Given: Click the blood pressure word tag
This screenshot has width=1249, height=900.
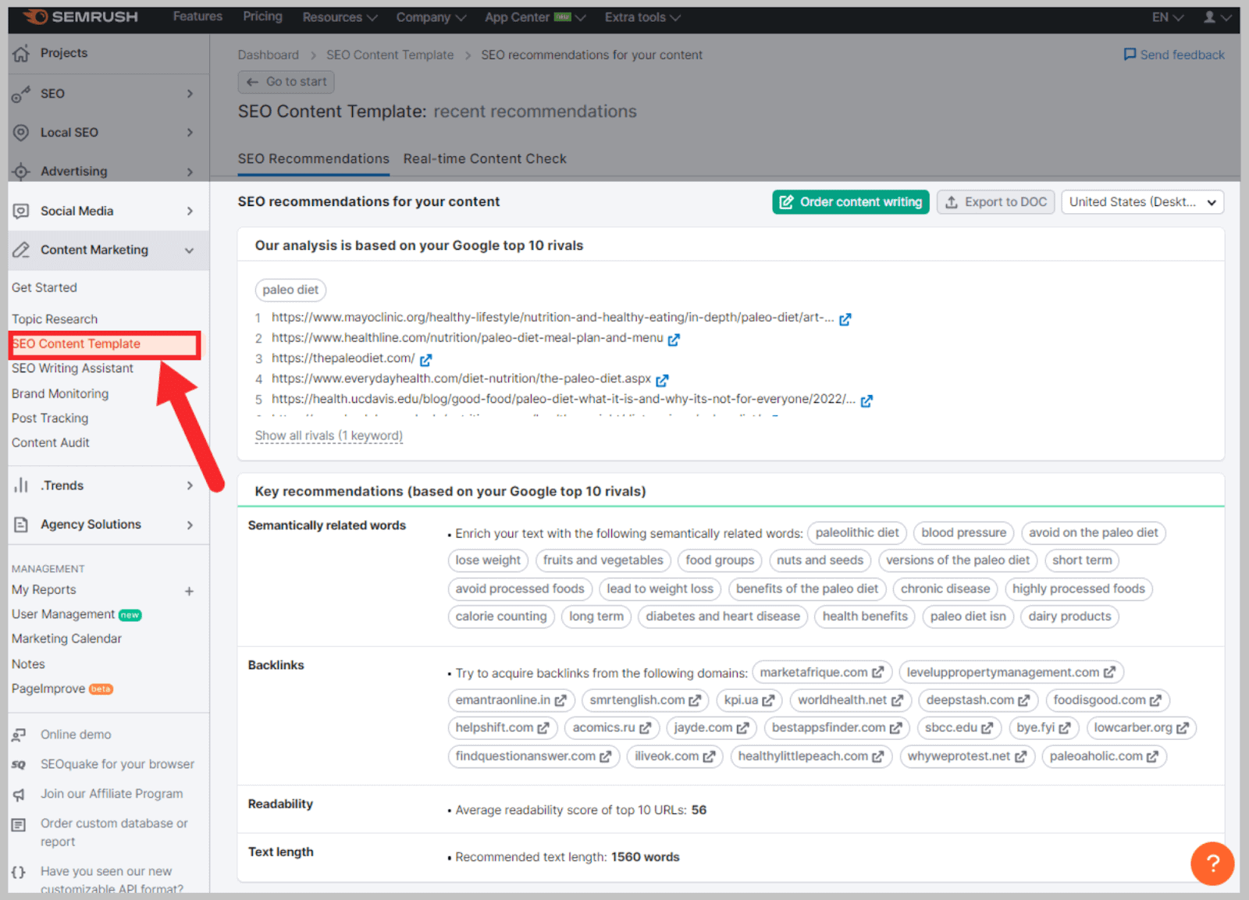Looking at the screenshot, I should click(x=964, y=533).
